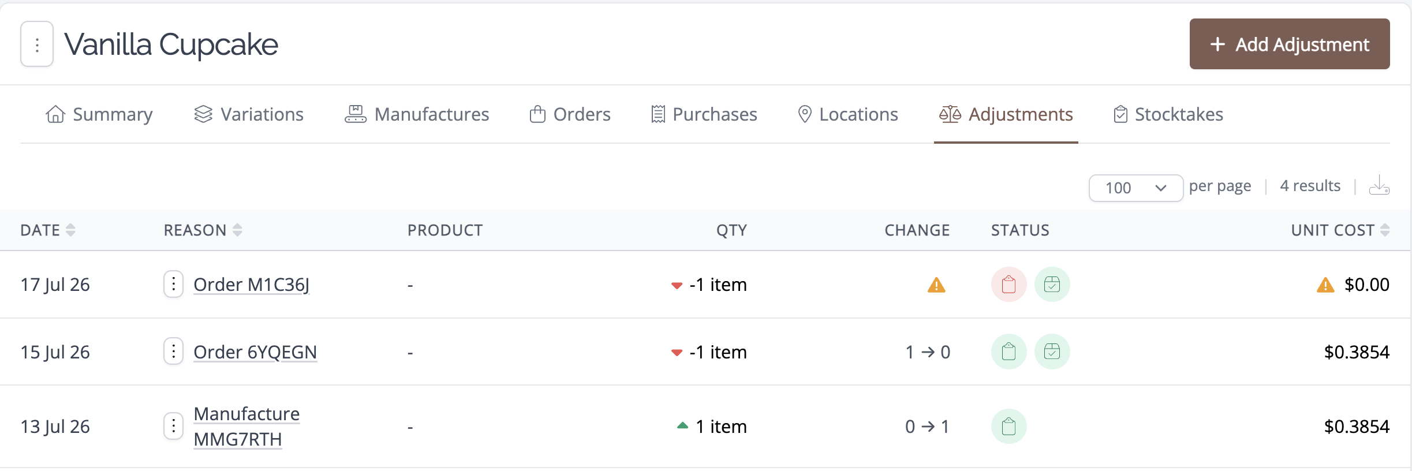Click the warning icon in Change column

(x=936, y=285)
